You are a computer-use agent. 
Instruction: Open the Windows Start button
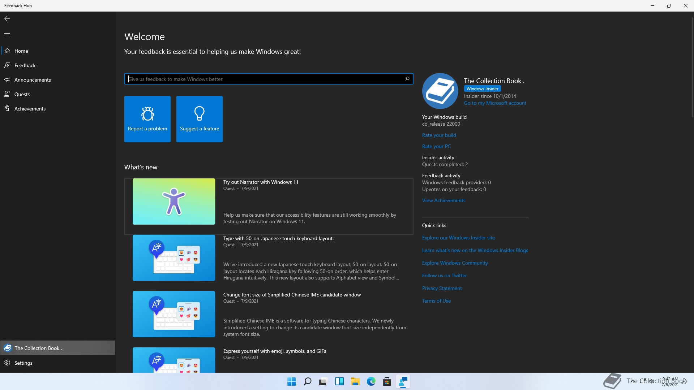click(291, 381)
